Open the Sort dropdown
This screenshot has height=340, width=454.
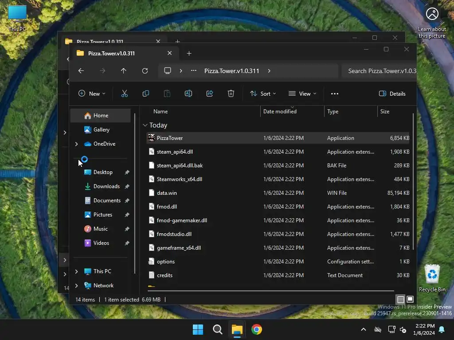263,94
